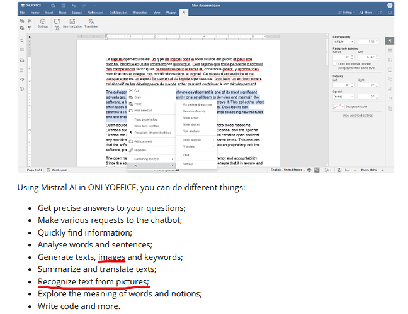The height and width of the screenshot is (314, 408).
Task: Open AI plugin Settings in ribbon
Action: point(43,23)
